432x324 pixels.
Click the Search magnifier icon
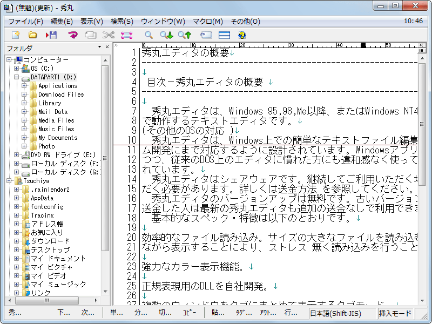point(149,35)
